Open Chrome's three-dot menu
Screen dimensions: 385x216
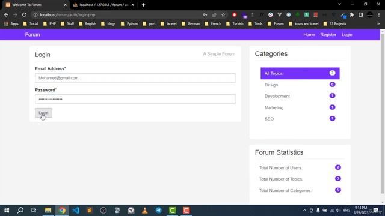pyautogui.click(x=379, y=14)
